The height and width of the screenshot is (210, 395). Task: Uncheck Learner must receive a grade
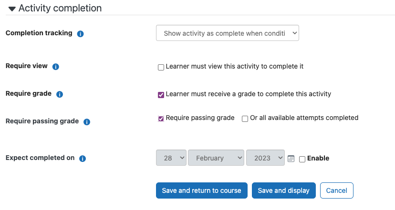pyautogui.click(x=161, y=95)
